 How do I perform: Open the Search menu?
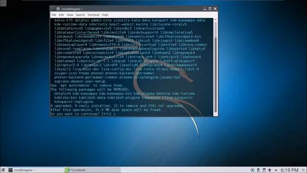pyautogui.click(x=80, y=15)
